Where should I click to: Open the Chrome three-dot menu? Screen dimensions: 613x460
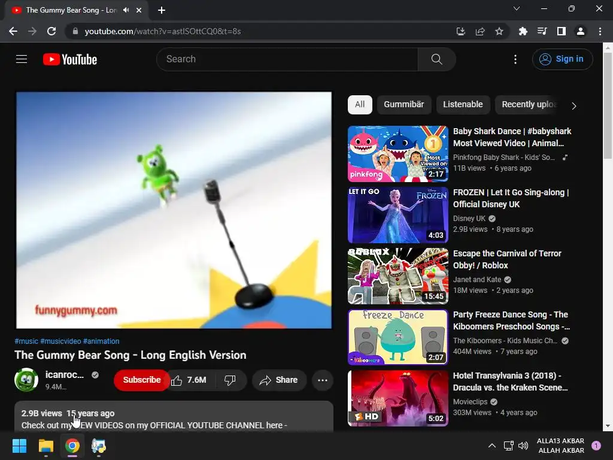coord(600,31)
